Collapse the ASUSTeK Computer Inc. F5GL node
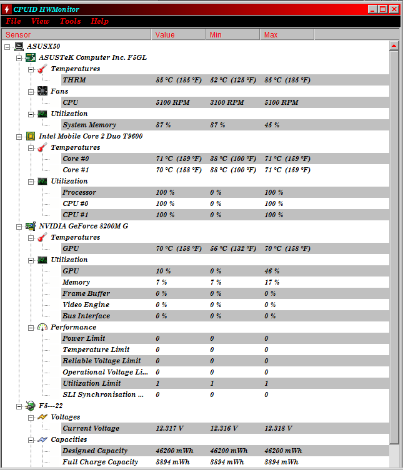Screen dimensions: 403x470 (19, 58)
